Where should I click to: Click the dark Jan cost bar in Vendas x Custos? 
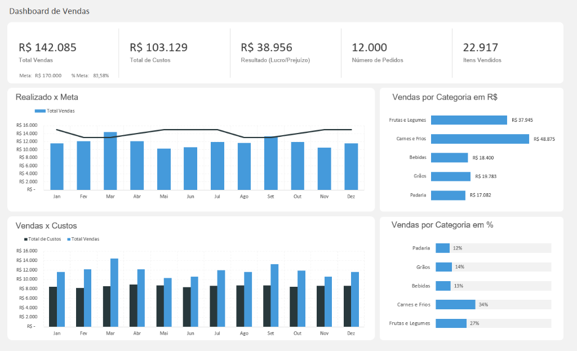(x=53, y=306)
